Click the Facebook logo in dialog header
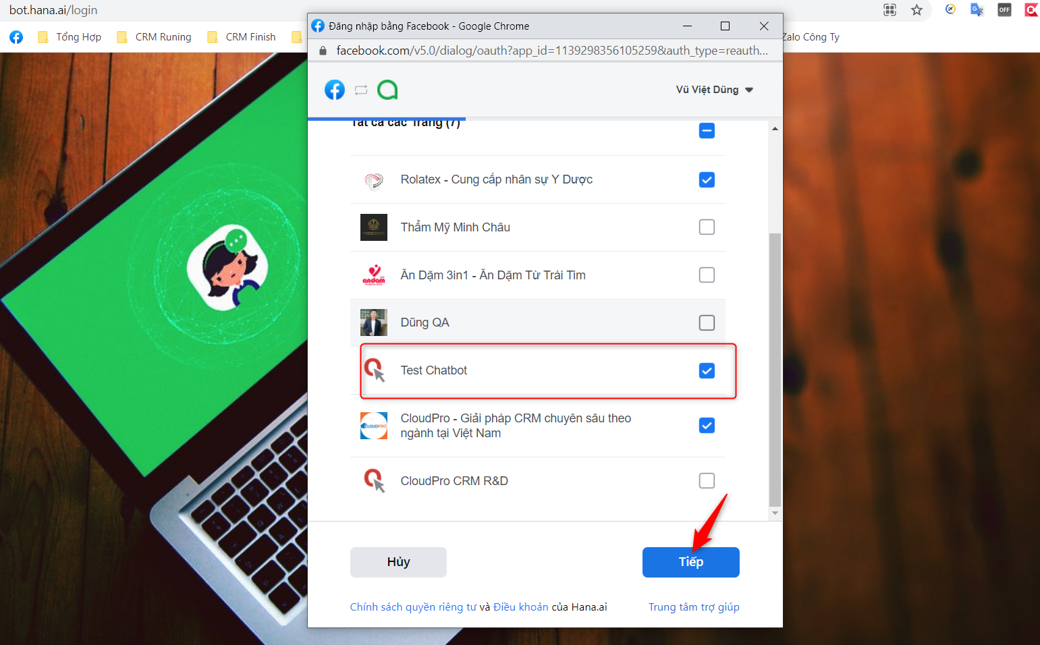 click(x=335, y=90)
